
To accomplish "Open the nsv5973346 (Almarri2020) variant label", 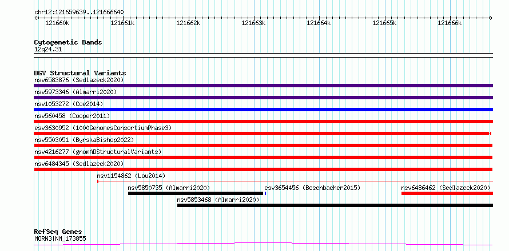I will point(75,92).
